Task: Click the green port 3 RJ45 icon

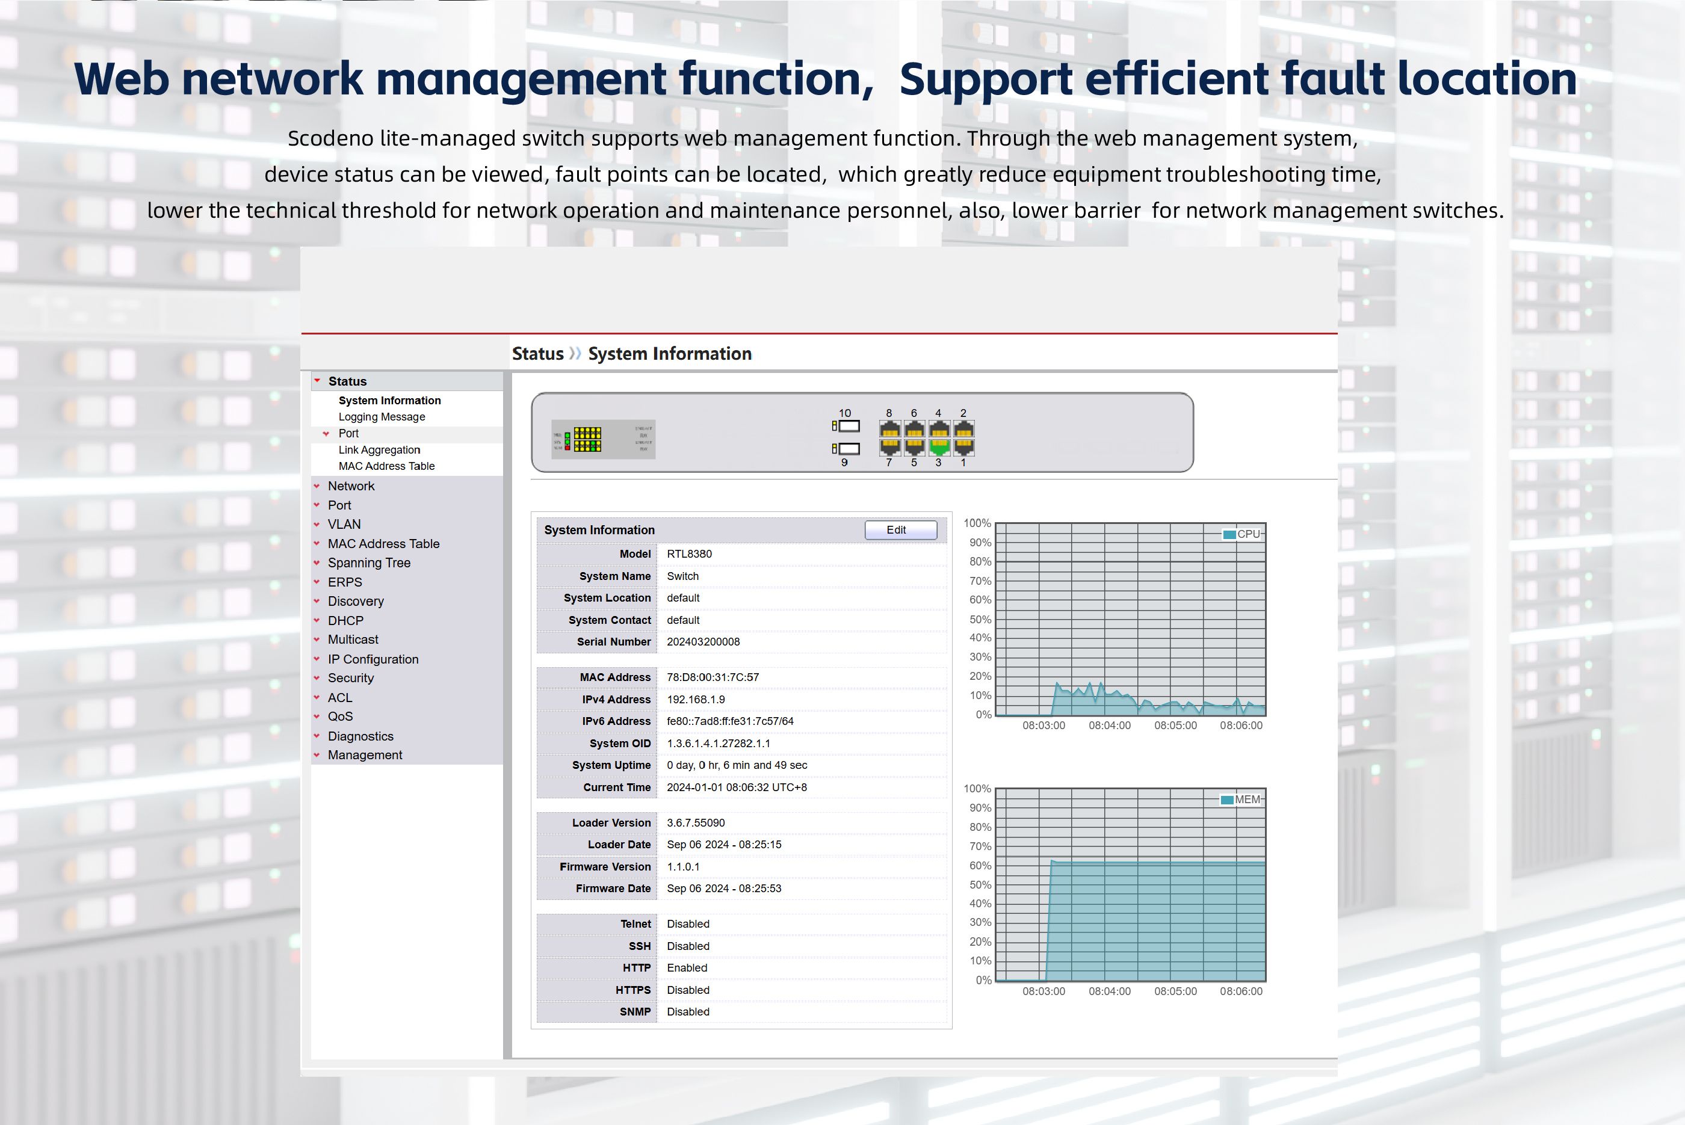Action: coord(939,447)
